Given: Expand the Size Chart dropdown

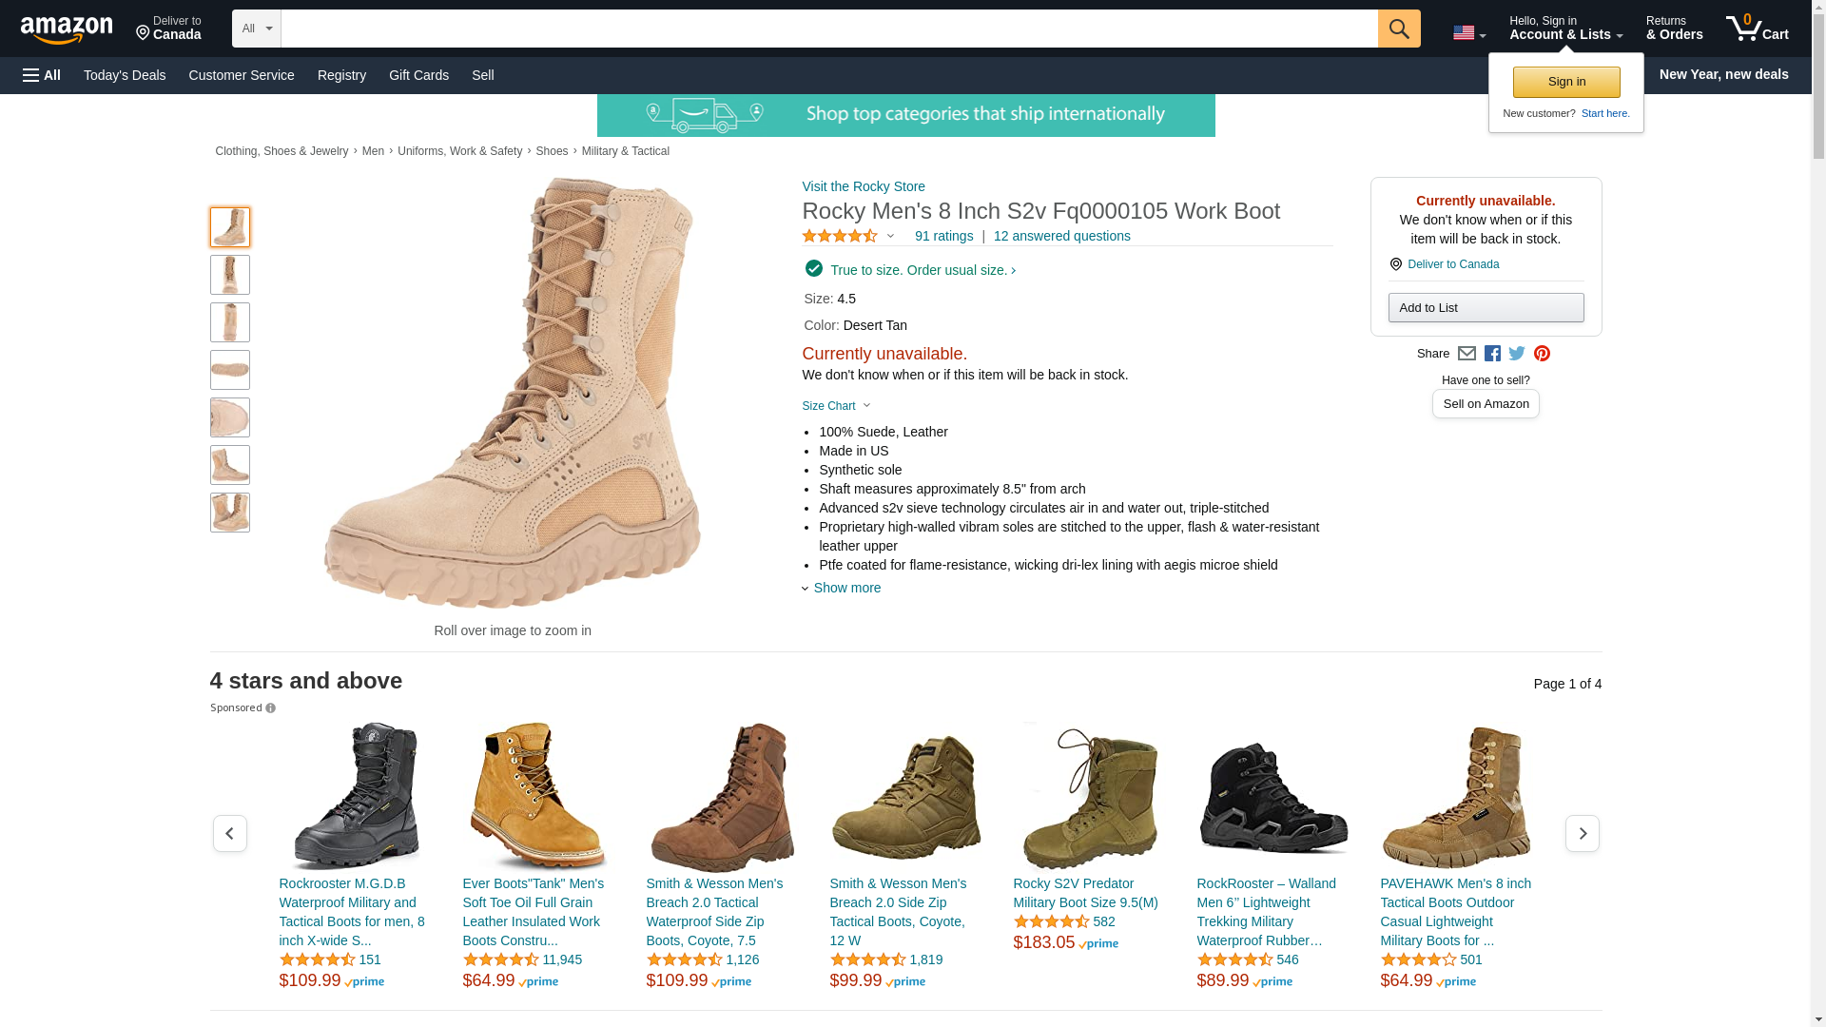Looking at the screenshot, I should tap(836, 406).
